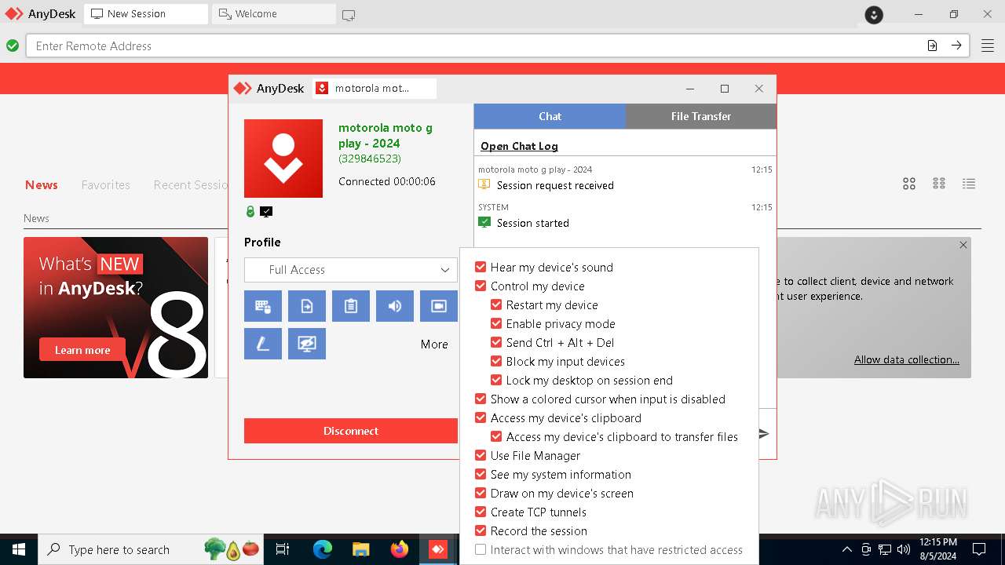
Task: Uncheck Lock my desktop on session end
Action: [x=496, y=380]
